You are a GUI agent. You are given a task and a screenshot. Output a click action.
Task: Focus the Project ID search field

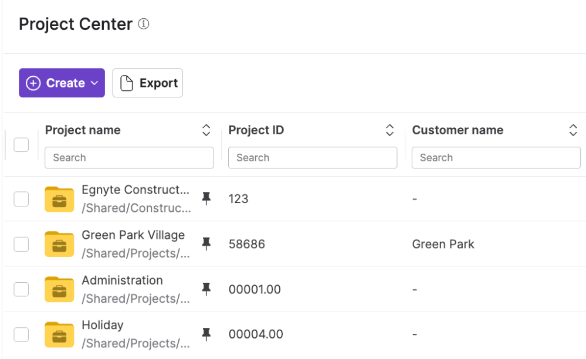pyautogui.click(x=313, y=158)
